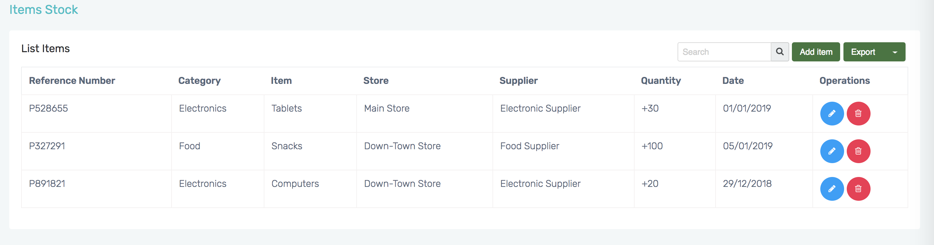934x245 pixels.
Task: Click the Reference Number column header
Action: [x=72, y=81]
